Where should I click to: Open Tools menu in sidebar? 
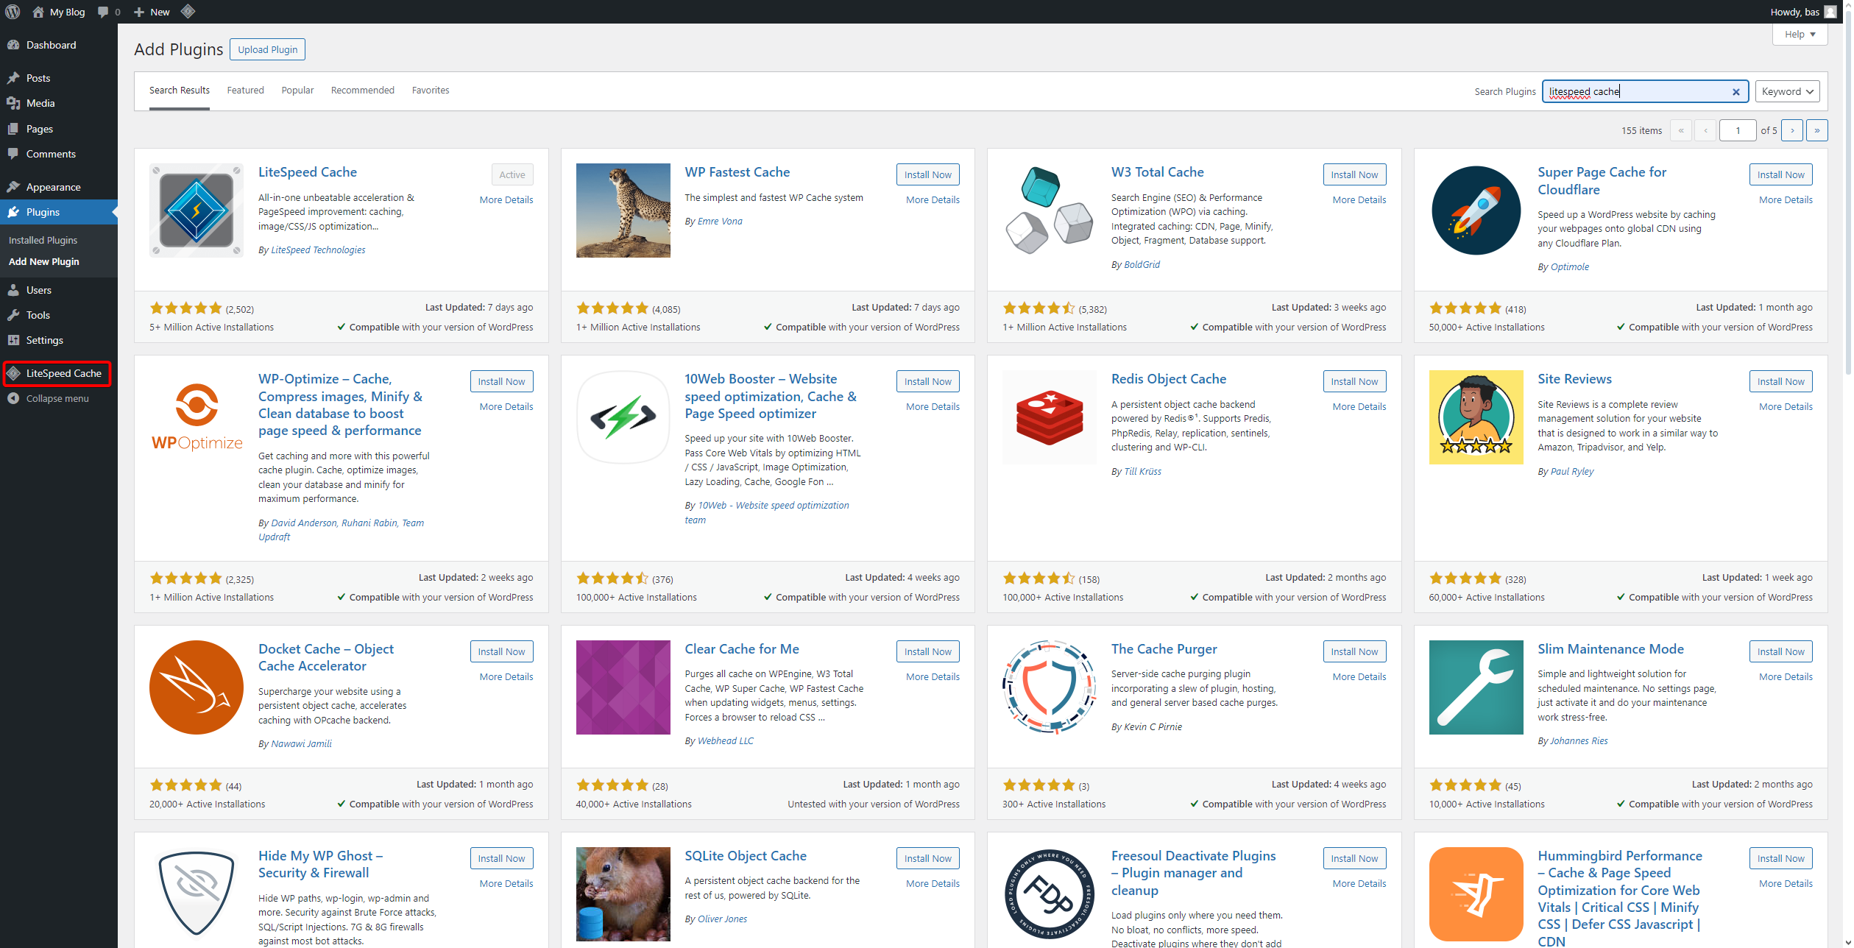tap(38, 315)
